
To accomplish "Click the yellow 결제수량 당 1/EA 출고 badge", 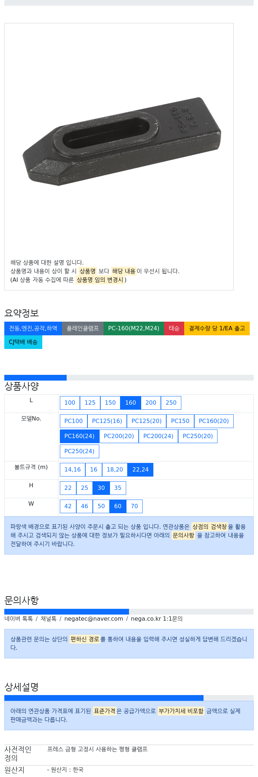I will [x=217, y=328].
